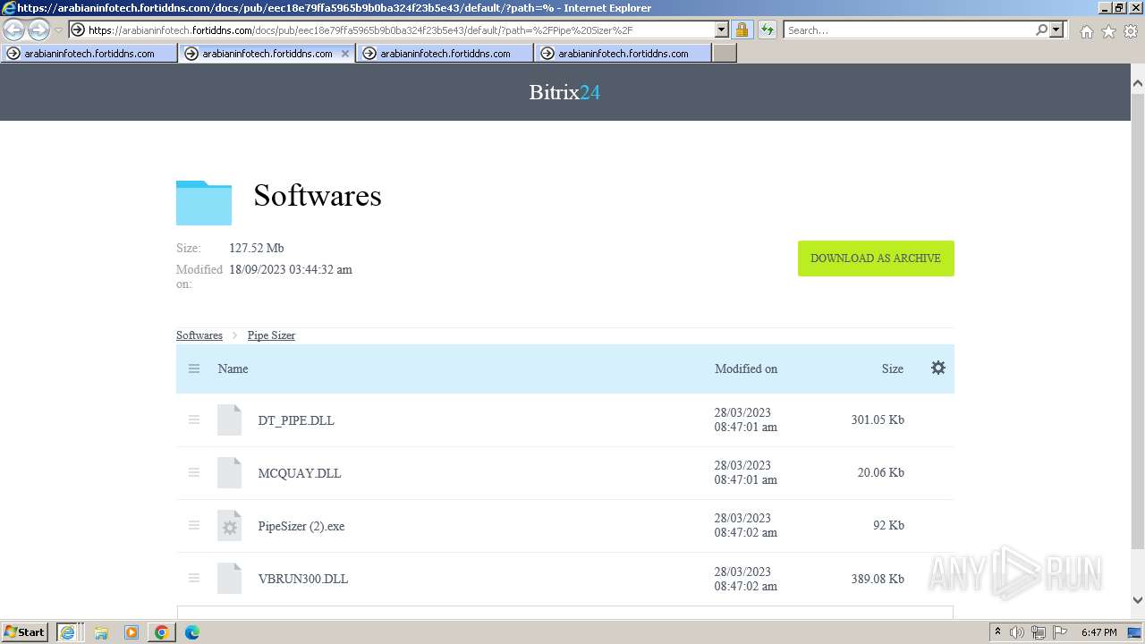Image resolution: width=1145 pixels, height=644 pixels.
Task: Open row menu for MCQUAY.DLL
Action: point(194,472)
